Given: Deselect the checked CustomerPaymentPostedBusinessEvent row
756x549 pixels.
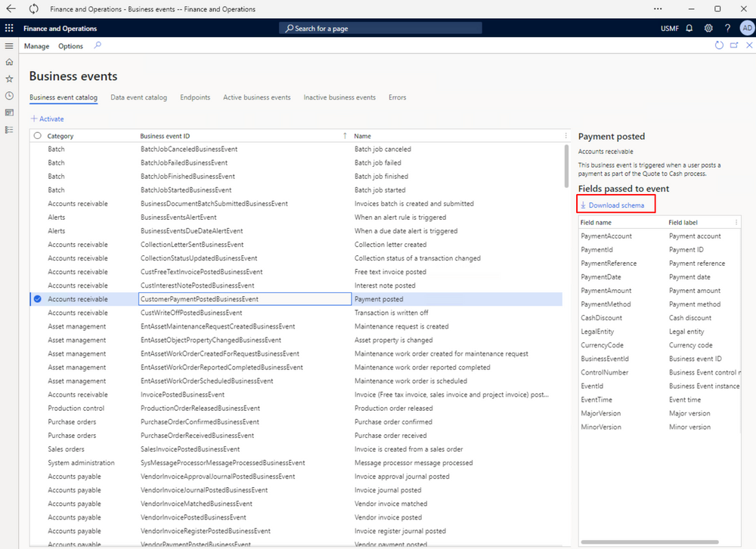Looking at the screenshot, I should tap(38, 299).
